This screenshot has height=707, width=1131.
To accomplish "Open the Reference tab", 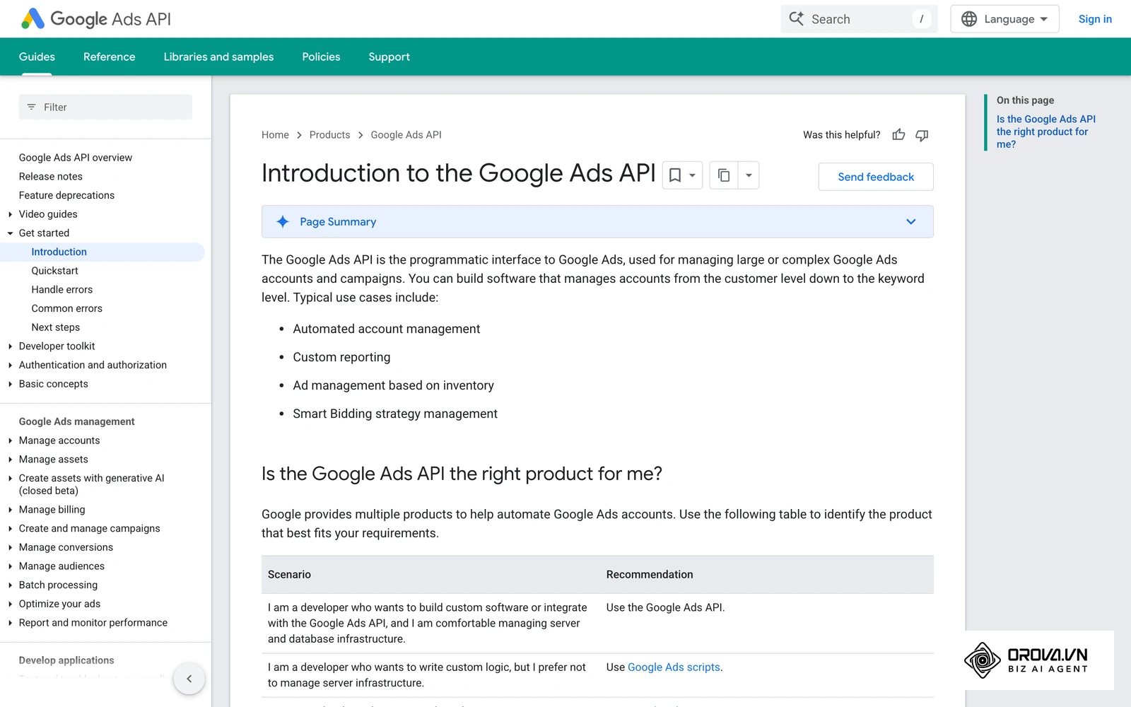I will [109, 57].
